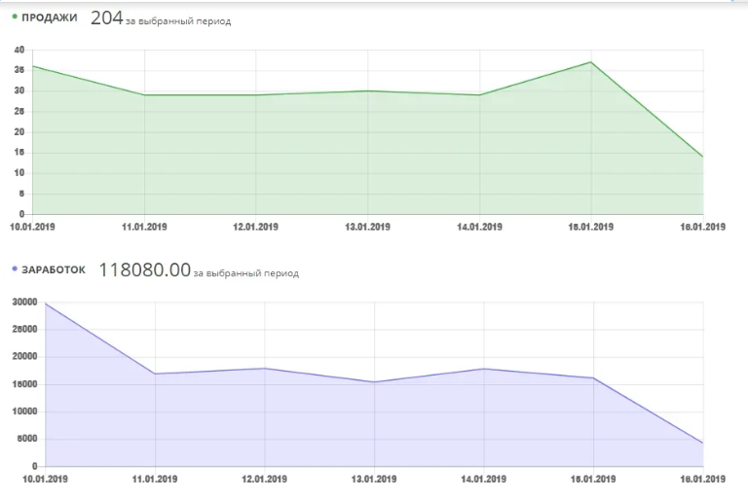This screenshot has height=501, width=748.
Task: Click 12.01.2019 label under sales chart
Action: [x=256, y=227]
